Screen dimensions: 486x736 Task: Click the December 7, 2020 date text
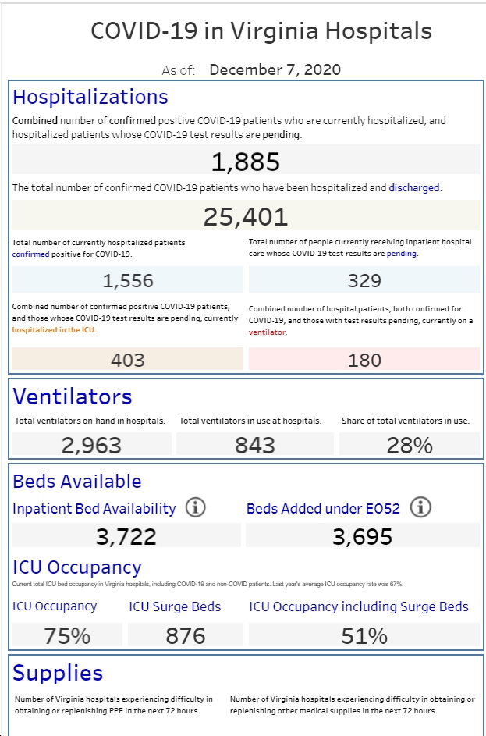click(275, 69)
